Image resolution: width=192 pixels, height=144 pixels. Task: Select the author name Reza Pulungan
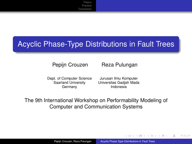click(x=119, y=65)
